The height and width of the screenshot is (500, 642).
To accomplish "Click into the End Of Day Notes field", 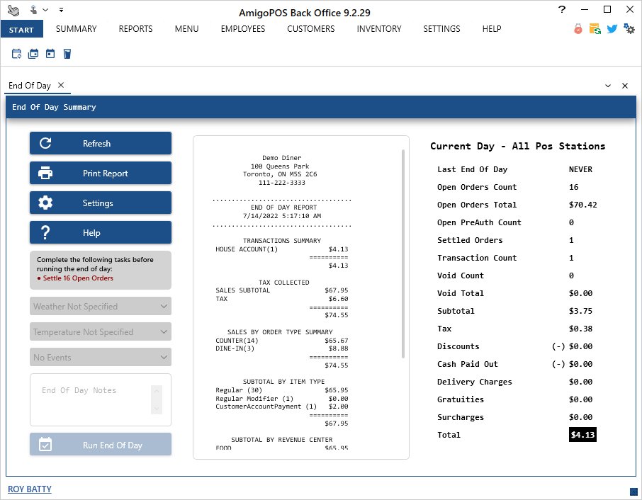I will (92, 400).
